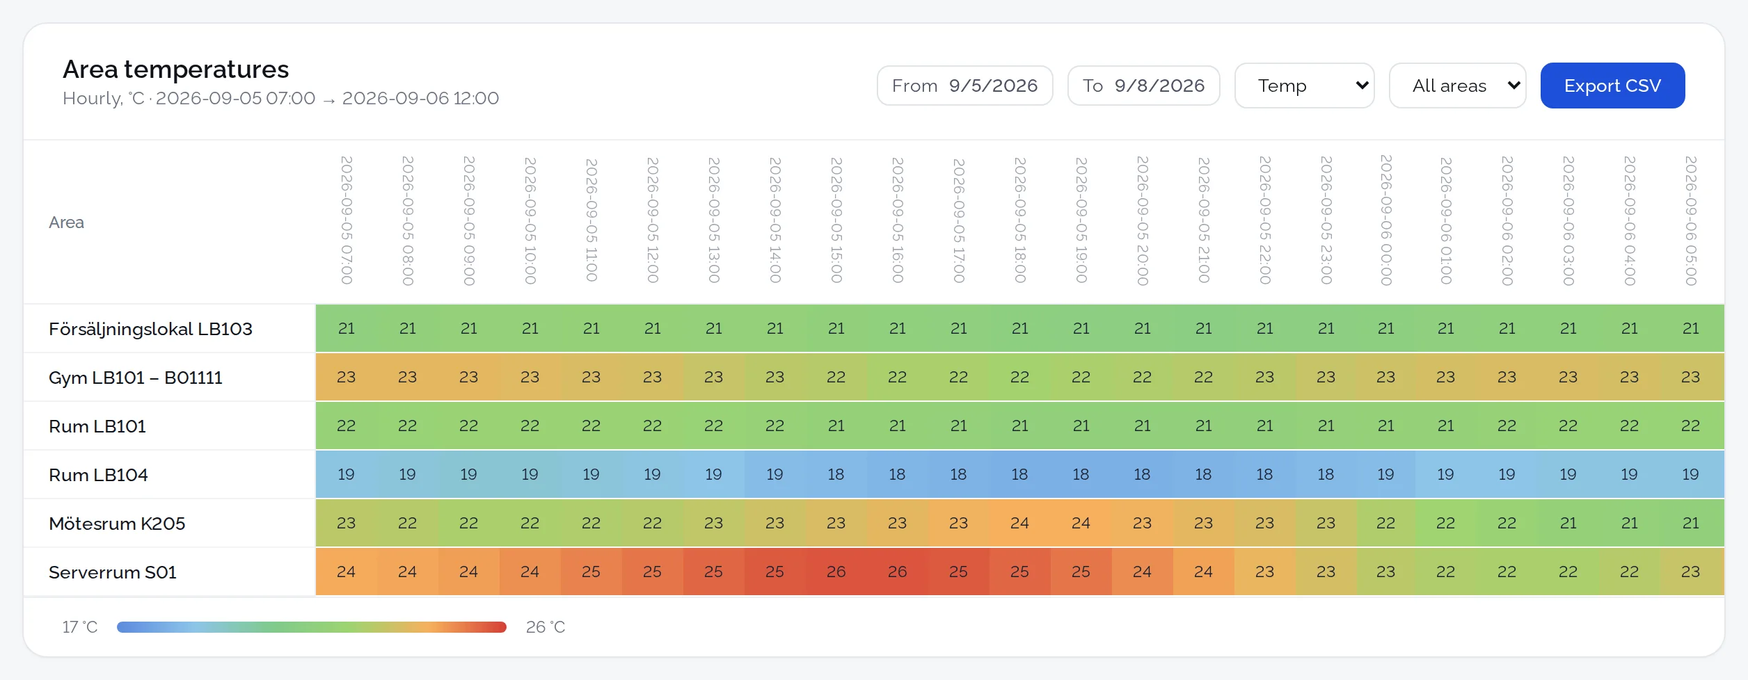Select the Försäljningslokal LB103 row label
The height and width of the screenshot is (680, 1748).
tap(150, 329)
